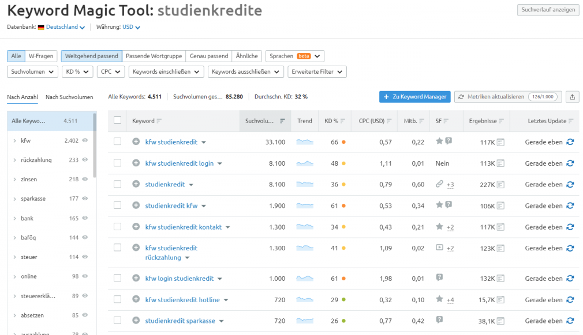Tick the select-all checkbox in table header
583x335 pixels.
(118, 120)
